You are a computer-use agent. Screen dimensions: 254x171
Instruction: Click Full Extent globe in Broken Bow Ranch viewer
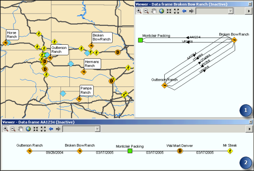click(x=161, y=11)
